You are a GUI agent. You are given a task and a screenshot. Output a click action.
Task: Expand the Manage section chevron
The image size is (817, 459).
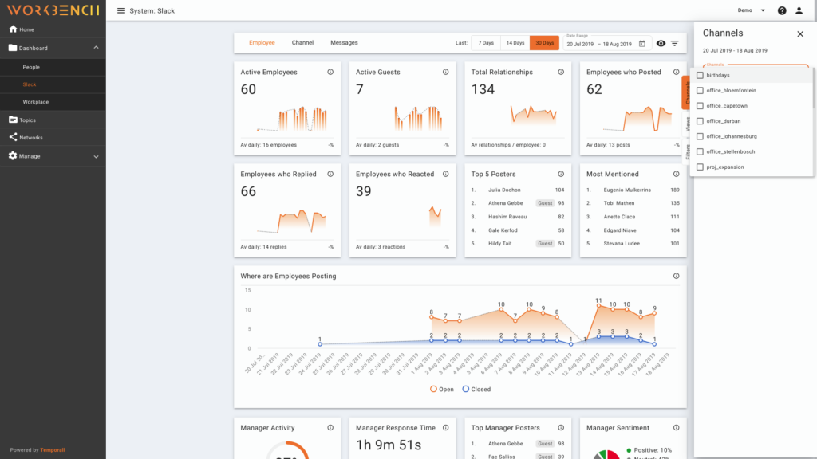96,156
